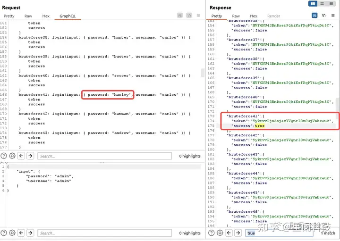Open the Response Render tab
The image size is (340, 241).
click(273, 16)
